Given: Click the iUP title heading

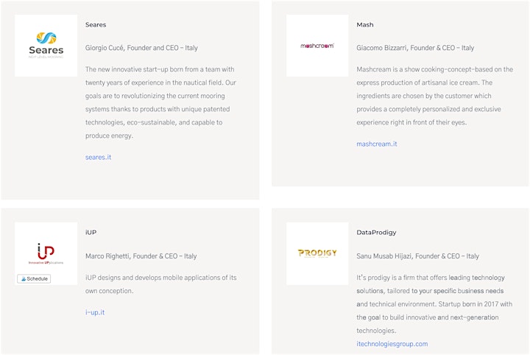Looking at the screenshot, I should [x=91, y=232].
